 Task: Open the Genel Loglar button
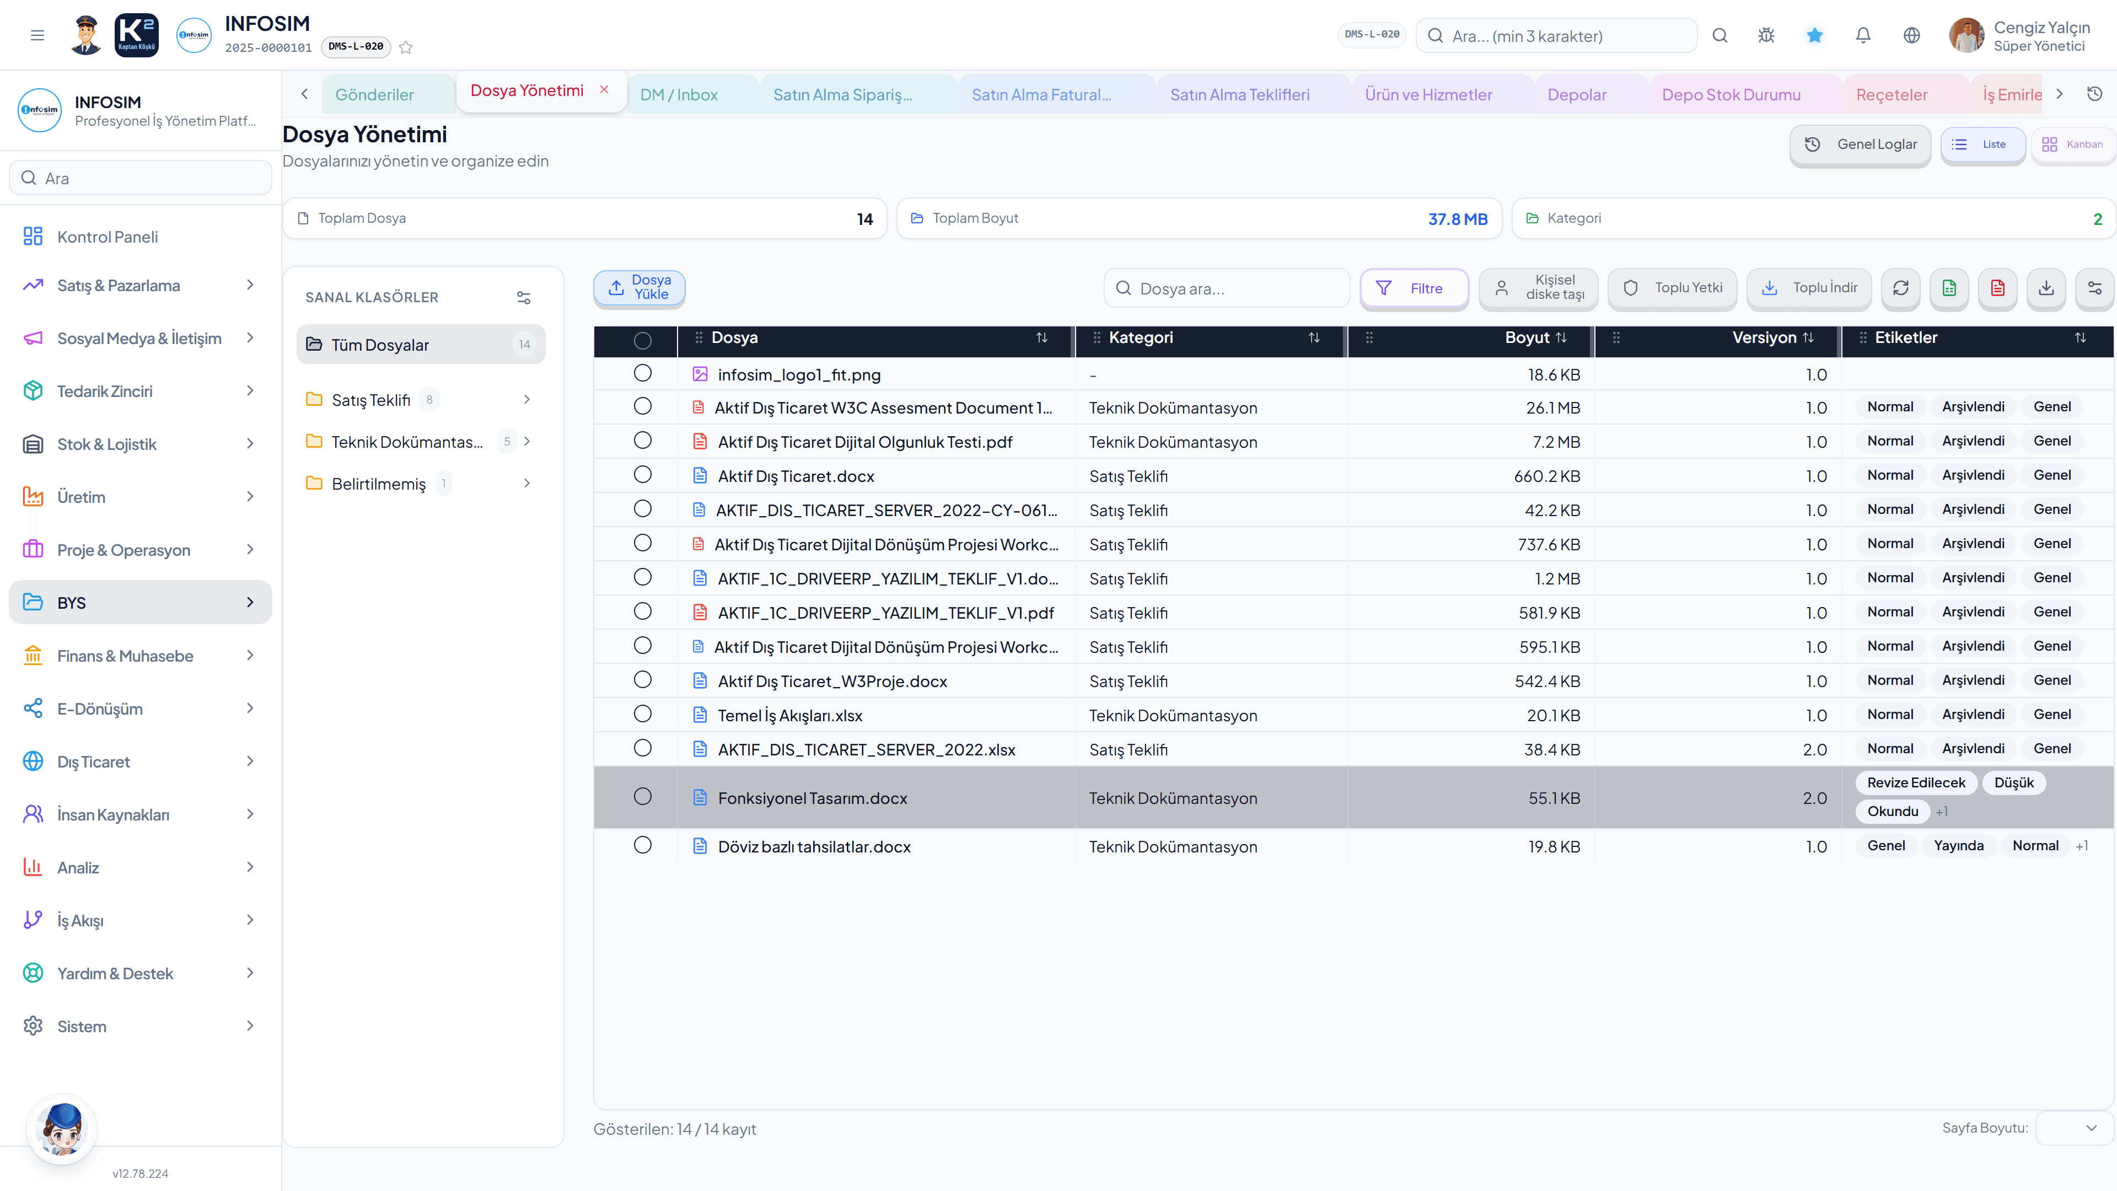[1860, 144]
